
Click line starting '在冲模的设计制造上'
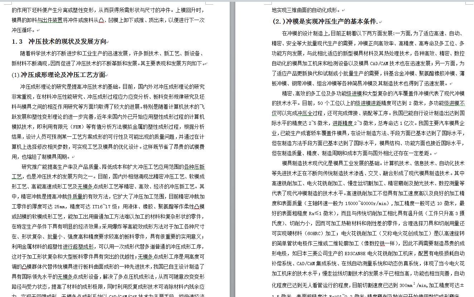click(x=373, y=33)
